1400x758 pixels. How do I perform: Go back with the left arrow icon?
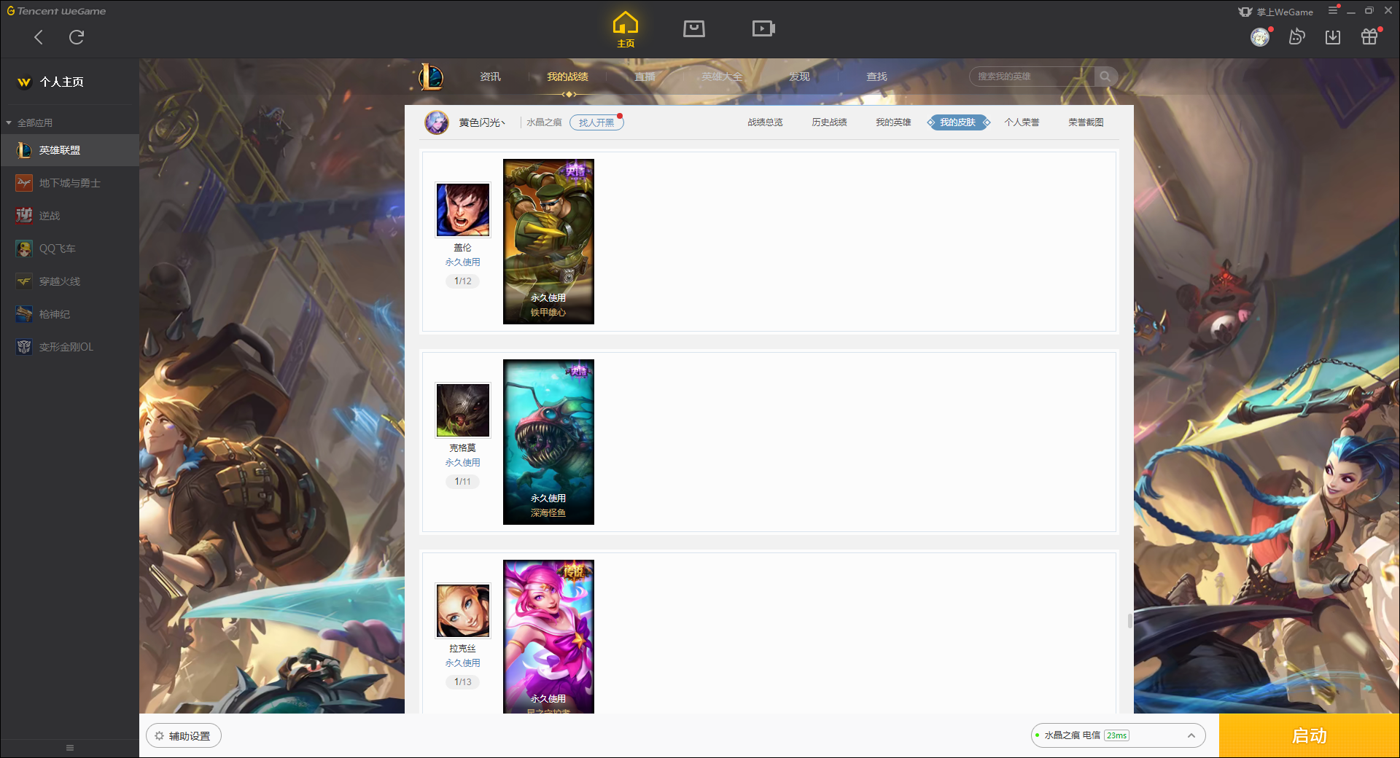39,37
